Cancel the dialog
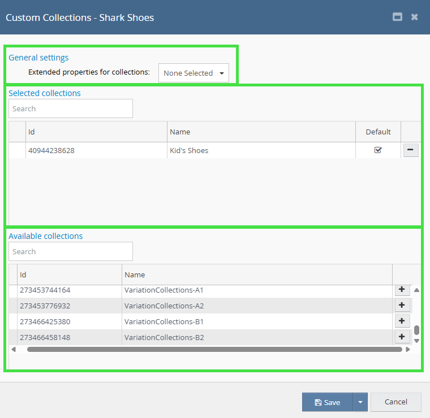Image resolution: width=430 pixels, height=418 pixels. (x=395, y=402)
